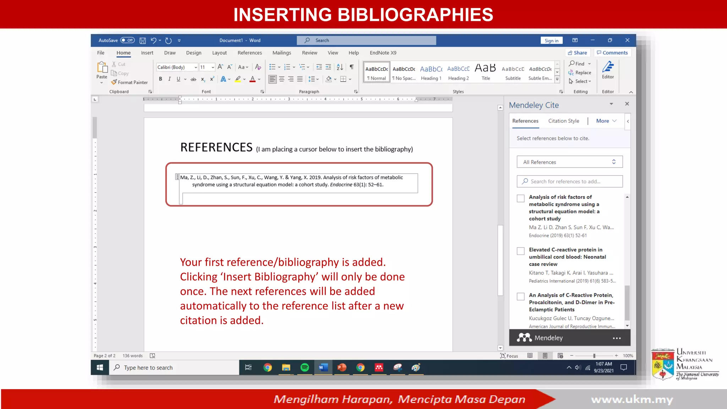Decrease paragraph indent
727x409 pixels.
[x=319, y=67]
